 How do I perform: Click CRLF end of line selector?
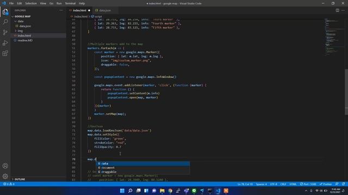[283, 184]
